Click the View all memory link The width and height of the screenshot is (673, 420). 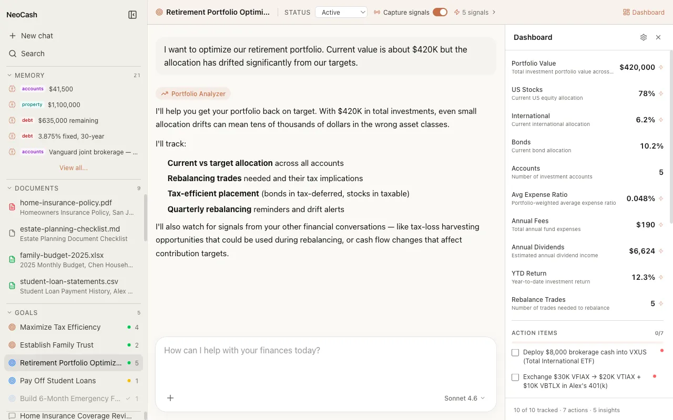[73, 167]
